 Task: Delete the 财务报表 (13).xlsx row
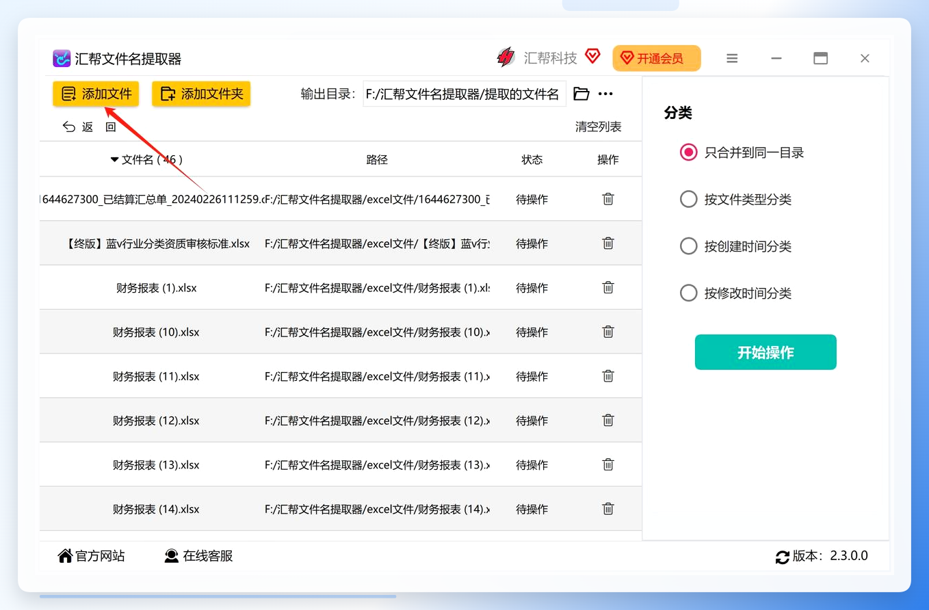click(607, 464)
